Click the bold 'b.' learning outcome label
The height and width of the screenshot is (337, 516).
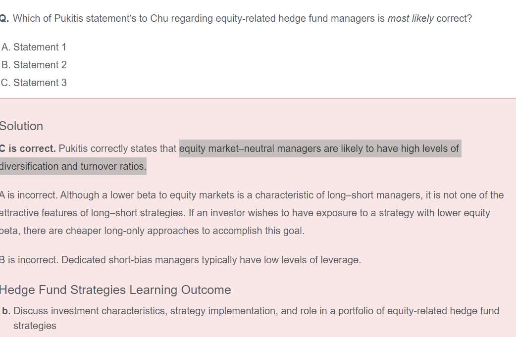[x=6, y=311]
